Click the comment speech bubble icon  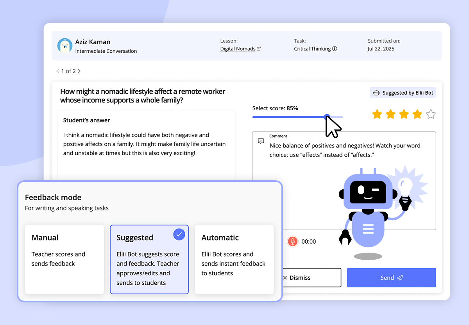(x=261, y=141)
